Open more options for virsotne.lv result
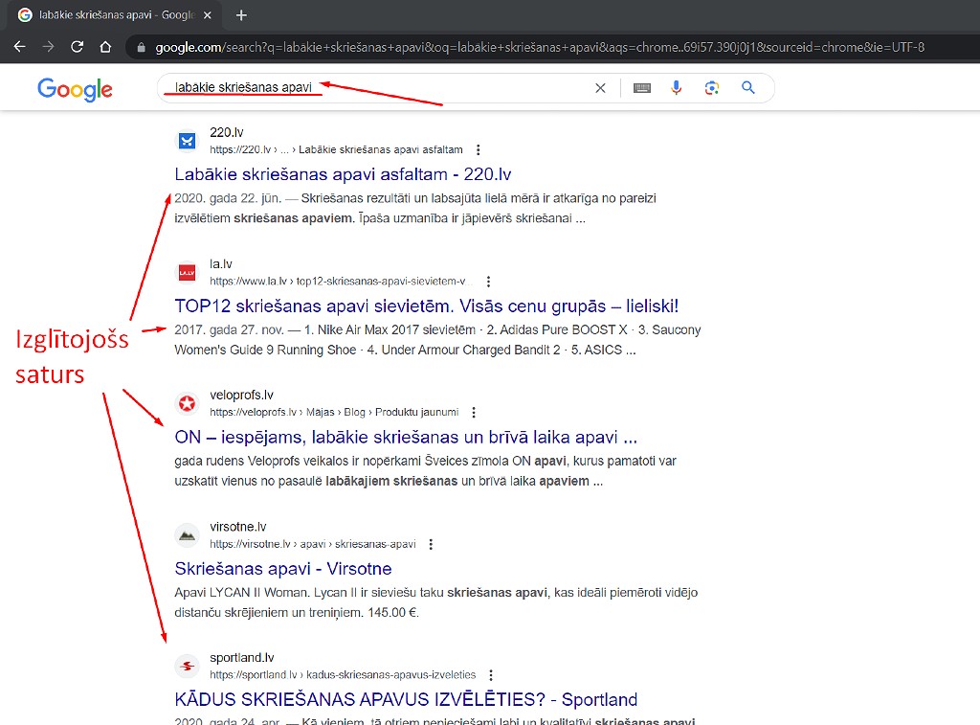This screenshot has height=725, width=980. 431,544
